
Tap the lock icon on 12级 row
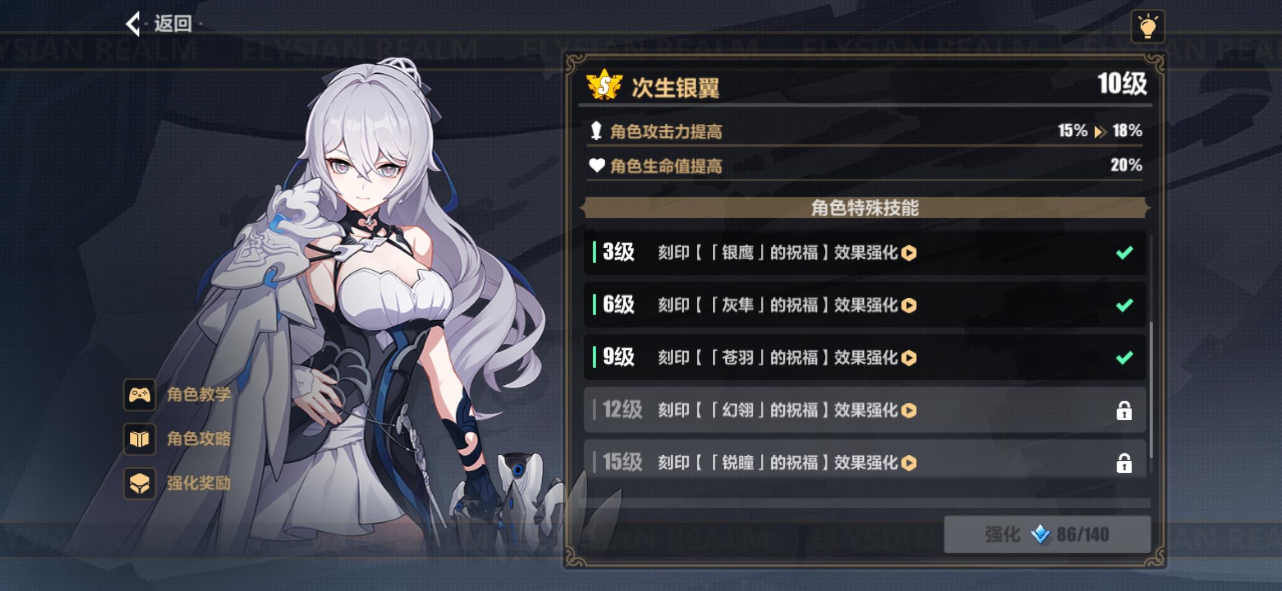(x=1124, y=410)
